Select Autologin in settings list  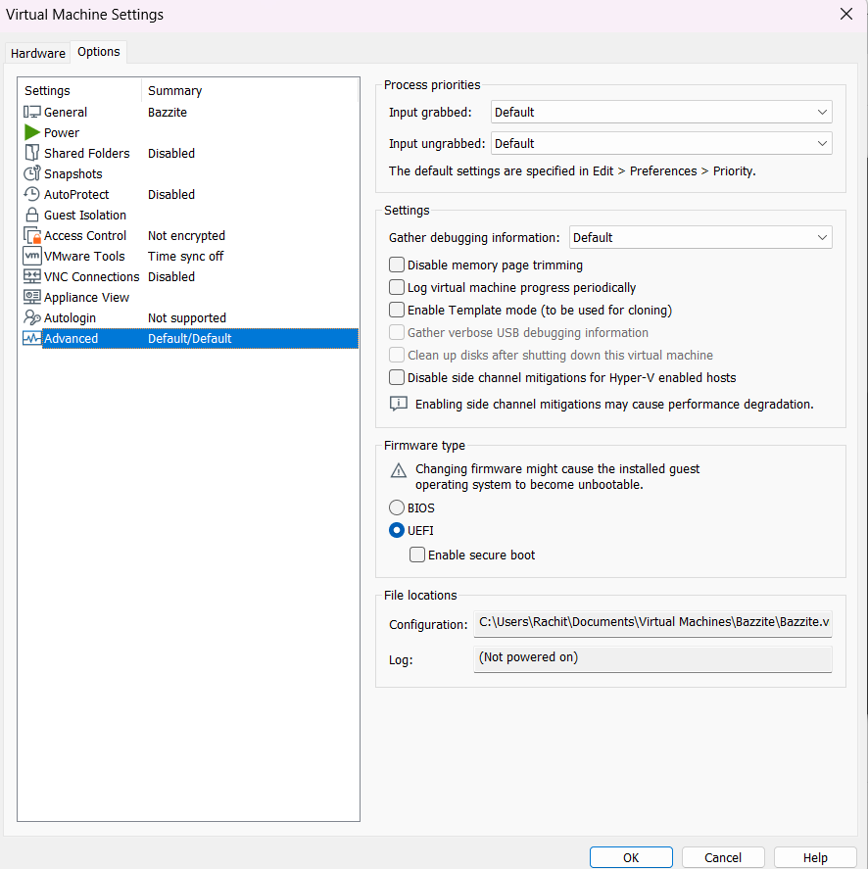click(70, 317)
